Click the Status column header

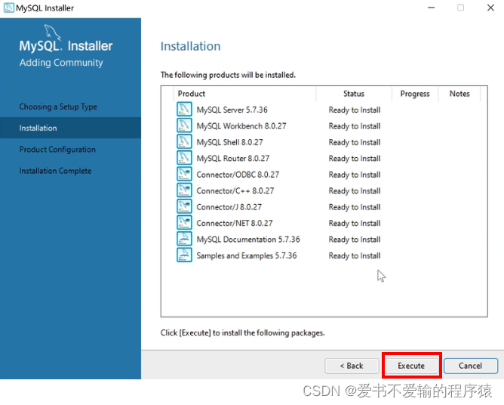354,94
